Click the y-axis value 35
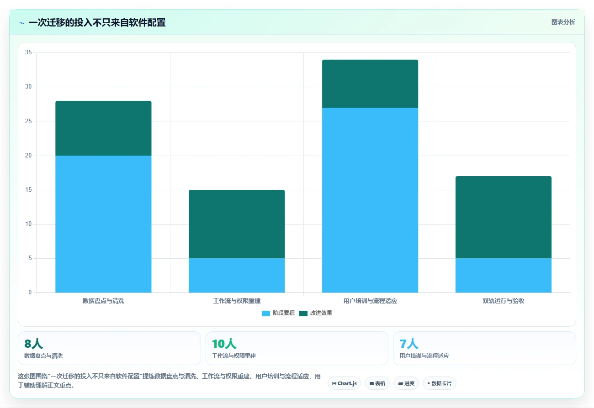 pyautogui.click(x=28, y=52)
